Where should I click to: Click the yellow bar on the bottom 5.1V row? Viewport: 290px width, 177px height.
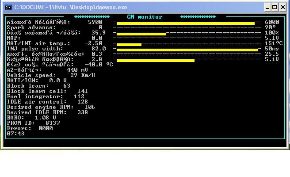point(155,60)
